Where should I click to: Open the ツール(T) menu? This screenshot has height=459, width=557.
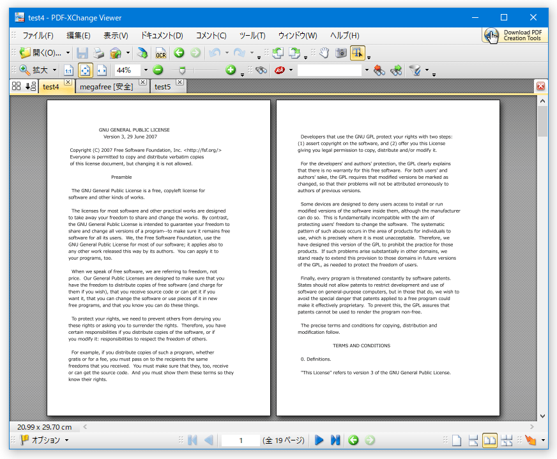click(x=252, y=36)
